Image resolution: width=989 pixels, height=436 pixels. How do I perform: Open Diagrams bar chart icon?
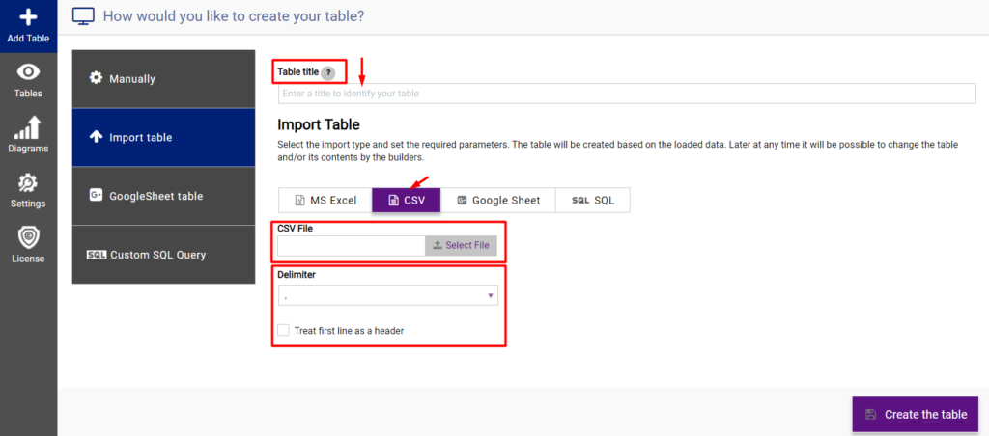coord(28,127)
